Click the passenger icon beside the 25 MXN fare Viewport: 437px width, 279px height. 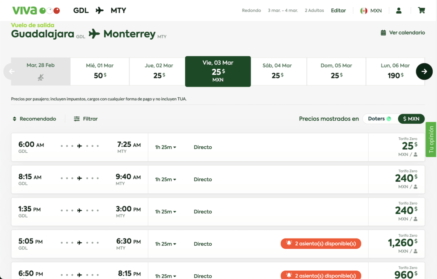(x=416, y=154)
